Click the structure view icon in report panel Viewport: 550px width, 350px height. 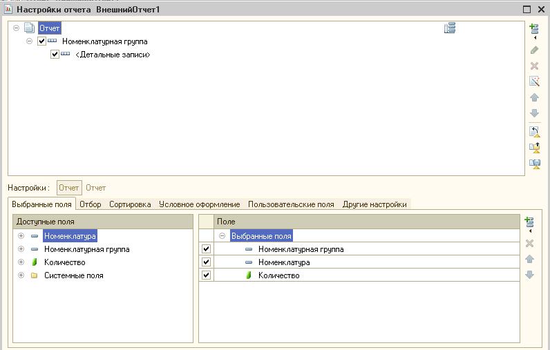tap(450, 28)
